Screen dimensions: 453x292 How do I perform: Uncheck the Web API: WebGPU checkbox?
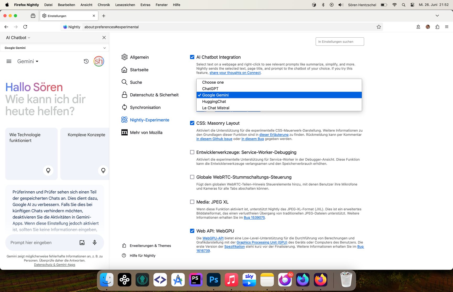tap(192, 231)
